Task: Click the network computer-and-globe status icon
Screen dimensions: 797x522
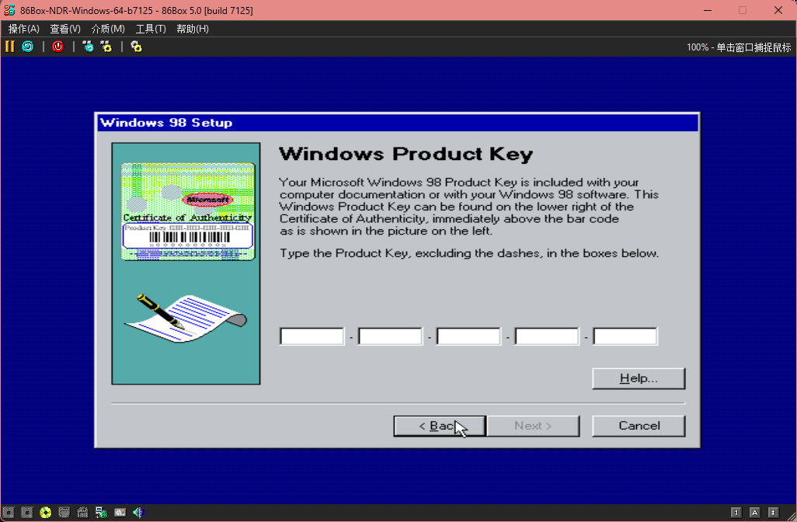Action: [101, 513]
